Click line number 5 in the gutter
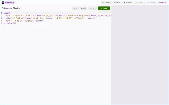Image resolution: width=169 pixels, height=105 pixels. pyautogui.click(x=2, y=23)
